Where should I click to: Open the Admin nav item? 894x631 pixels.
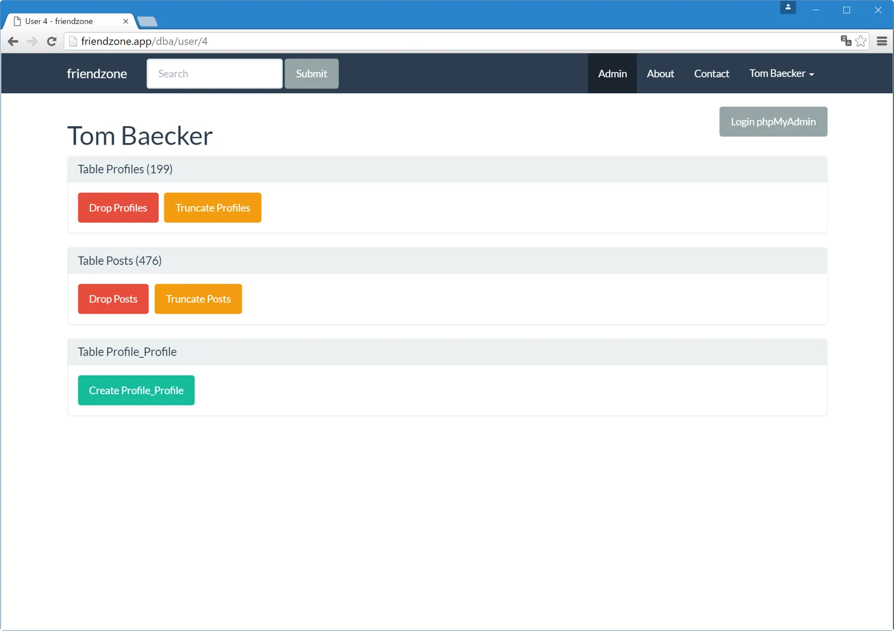point(612,74)
